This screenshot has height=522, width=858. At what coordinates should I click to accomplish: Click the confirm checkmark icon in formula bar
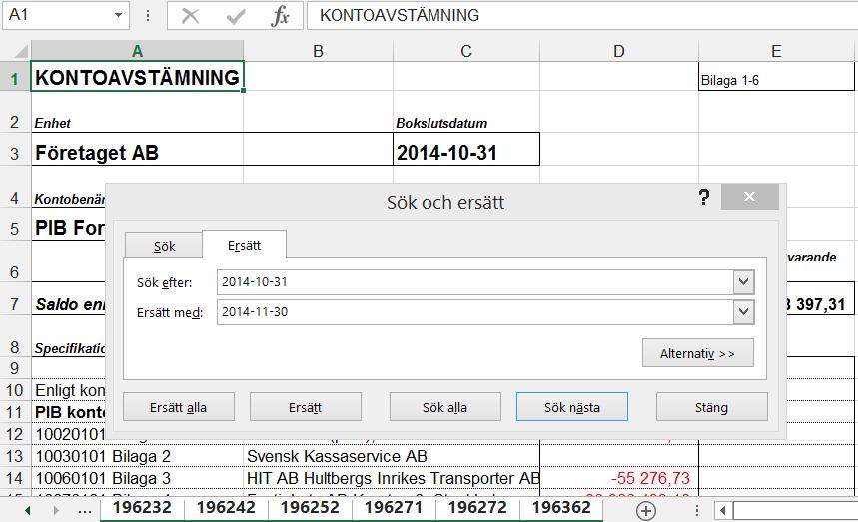(x=236, y=16)
